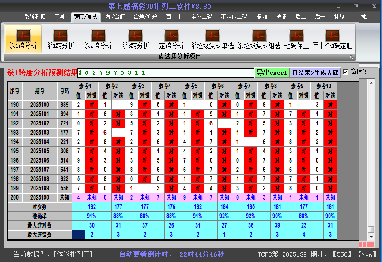Expand the ribbon group dialog launcher
Screen dimensions: 382x262
(x=352, y=57)
